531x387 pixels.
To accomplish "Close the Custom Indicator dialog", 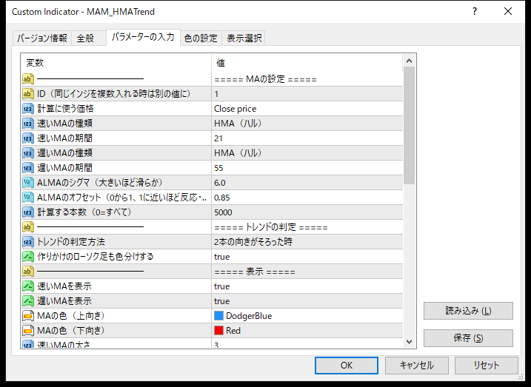I will 507,12.
